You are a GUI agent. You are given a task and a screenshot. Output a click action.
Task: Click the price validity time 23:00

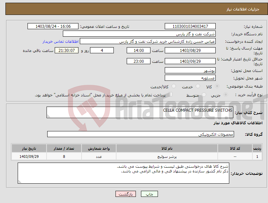pyautogui.click(x=139, y=61)
